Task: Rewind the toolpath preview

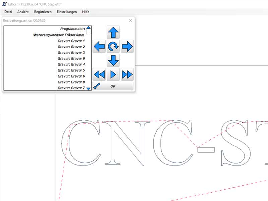Action: tap(99, 74)
